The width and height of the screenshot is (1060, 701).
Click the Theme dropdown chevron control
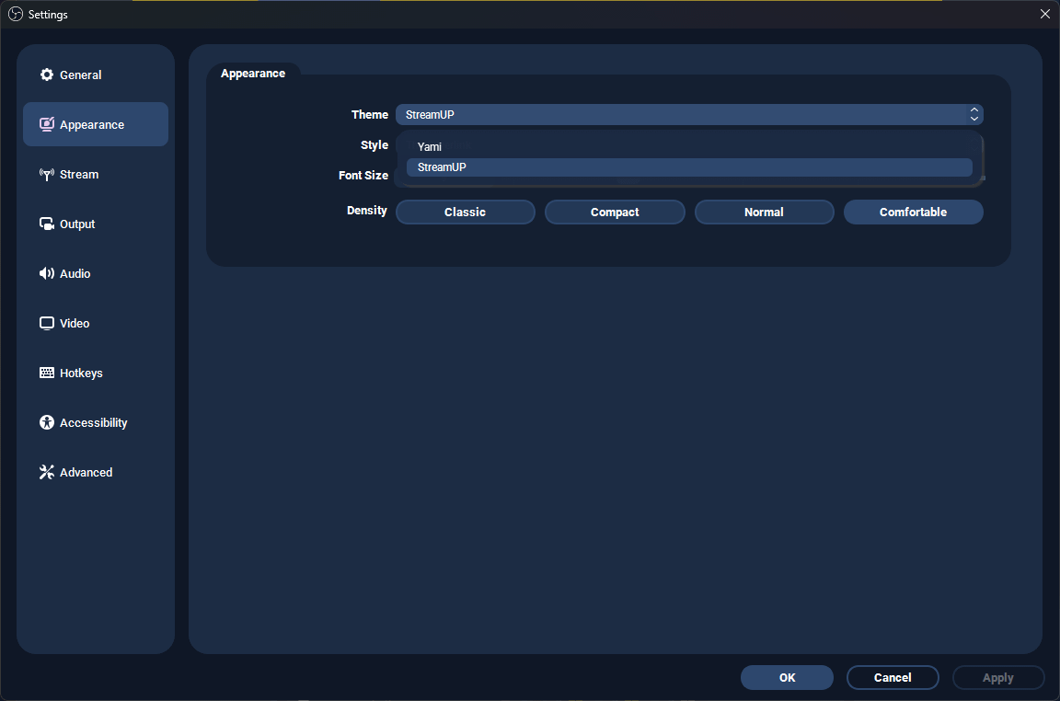[974, 114]
